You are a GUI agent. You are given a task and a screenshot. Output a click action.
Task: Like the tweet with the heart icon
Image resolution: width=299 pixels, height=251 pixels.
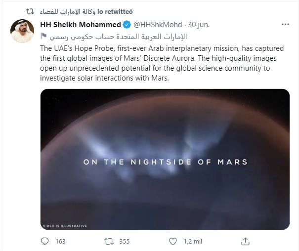point(172,242)
